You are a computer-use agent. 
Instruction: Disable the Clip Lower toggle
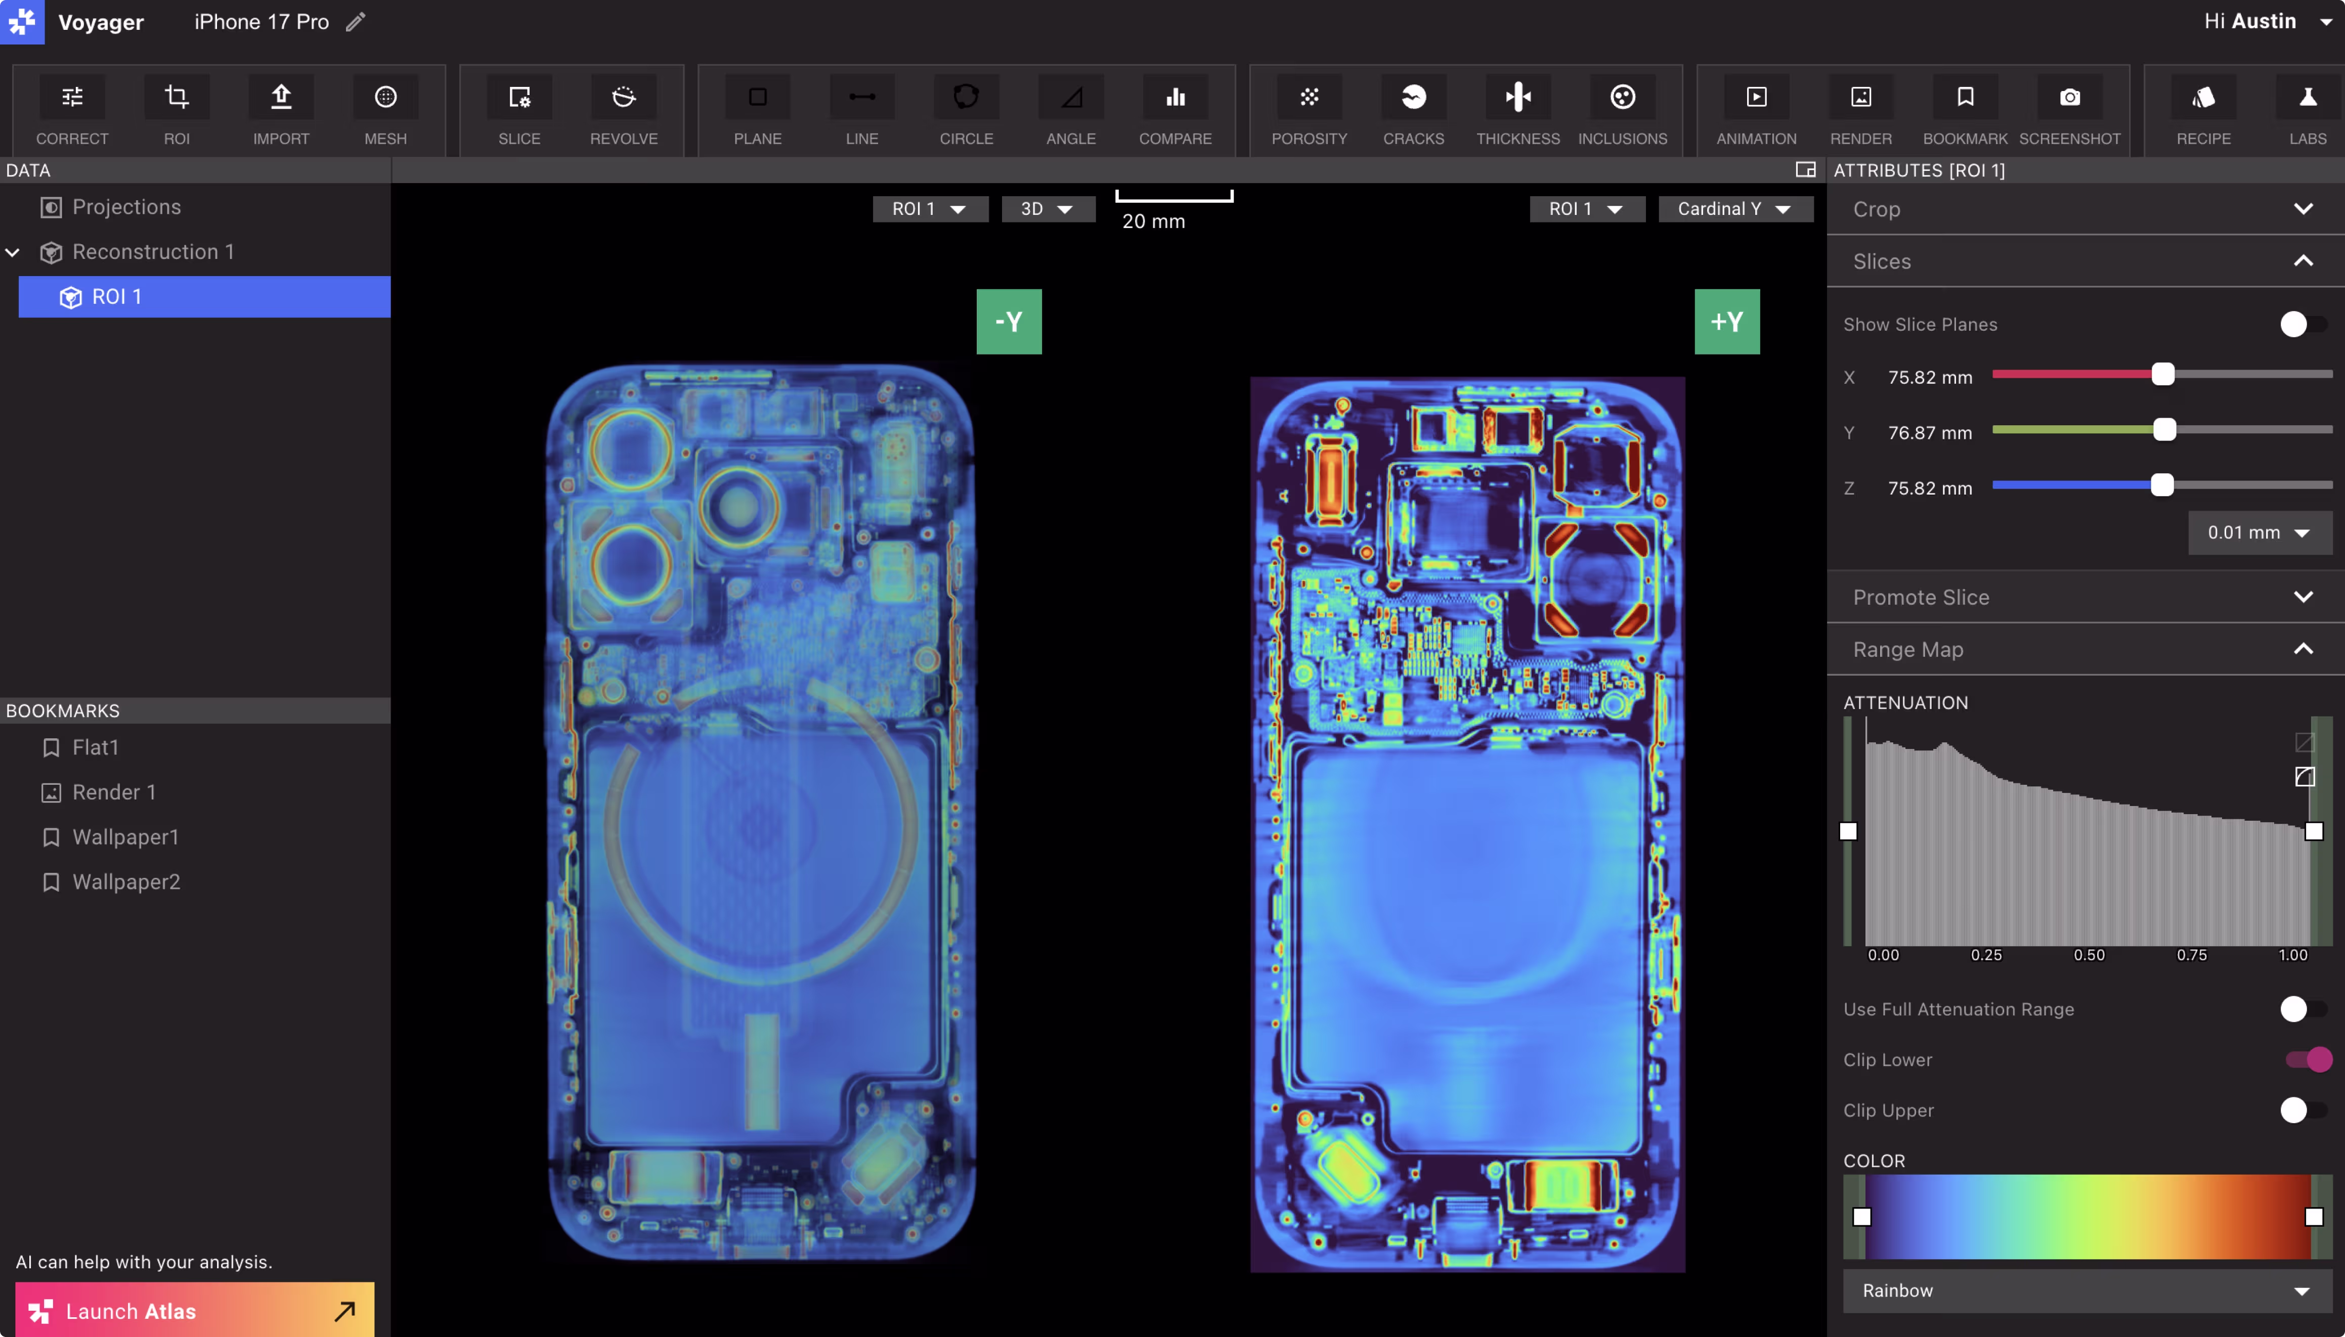pos(2308,1060)
